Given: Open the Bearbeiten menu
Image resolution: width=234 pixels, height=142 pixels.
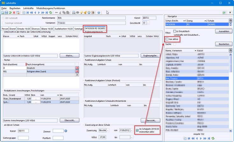Looking at the screenshot, I should [15, 8].
